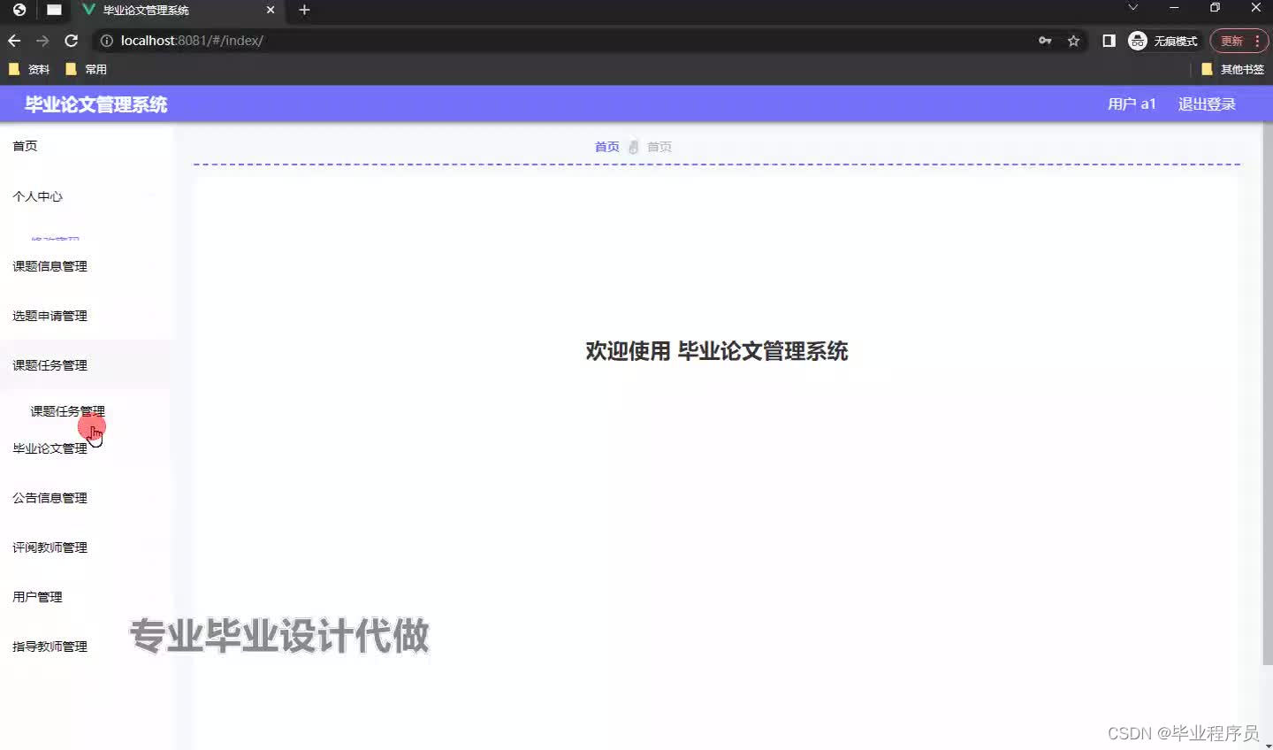Log out via 退出登录
This screenshot has height=750, width=1273.
click(x=1207, y=104)
